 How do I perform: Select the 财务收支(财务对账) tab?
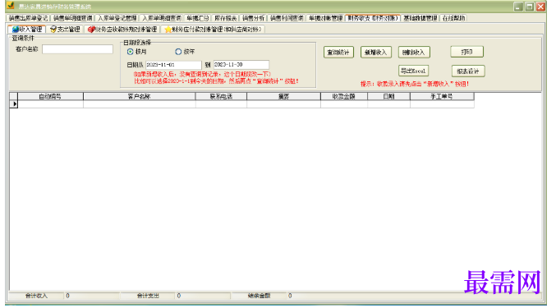point(373,18)
